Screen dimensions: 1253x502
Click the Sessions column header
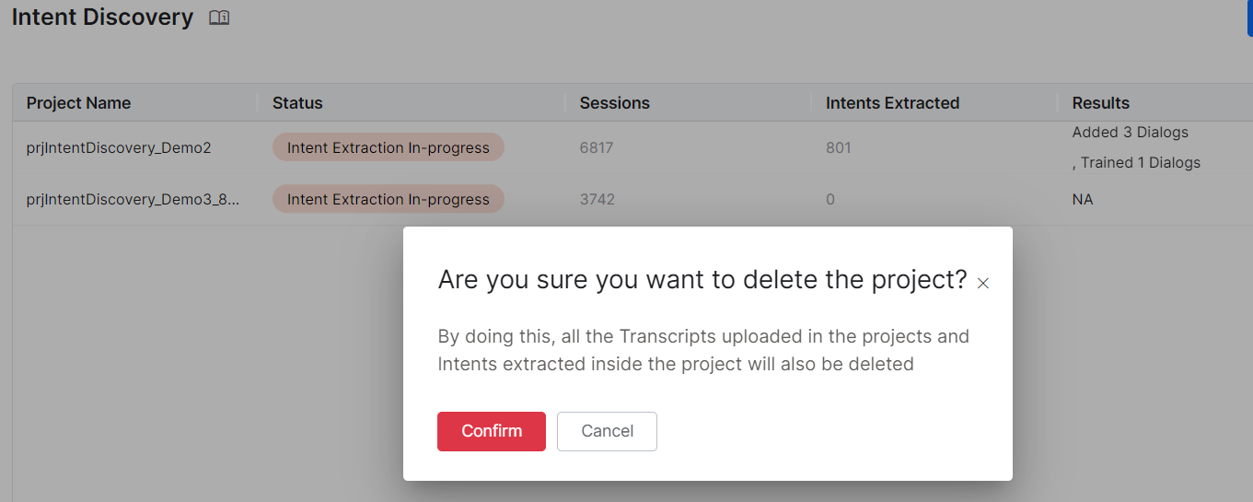pos(614,103)
